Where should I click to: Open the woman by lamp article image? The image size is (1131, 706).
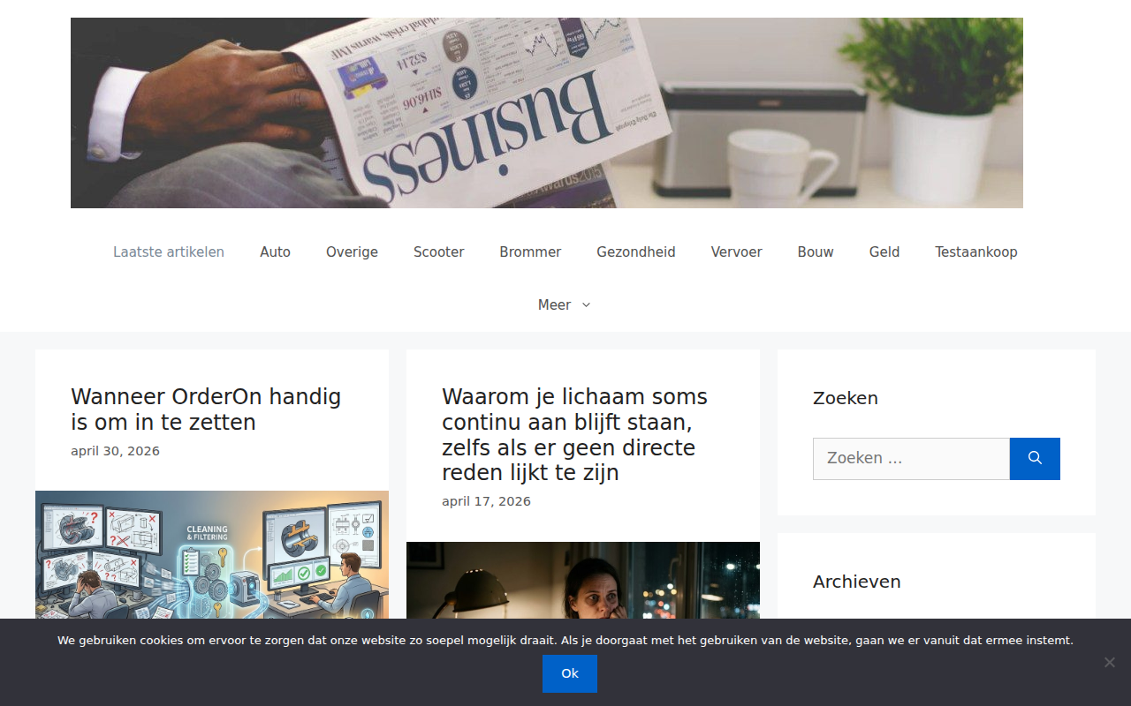coord(583,580)
